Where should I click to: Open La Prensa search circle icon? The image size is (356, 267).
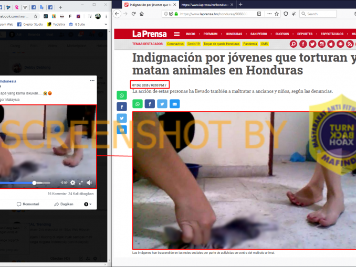294,44
